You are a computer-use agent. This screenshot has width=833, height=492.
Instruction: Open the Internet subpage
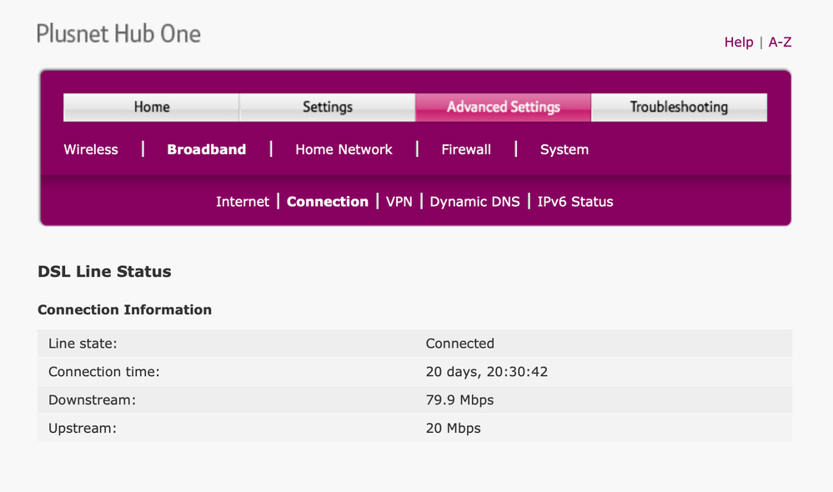point(243,201)
